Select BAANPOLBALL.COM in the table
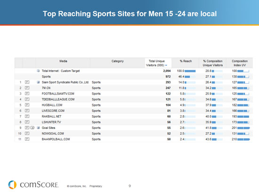This screenshot has height=192, width=259. click(56, 139)
